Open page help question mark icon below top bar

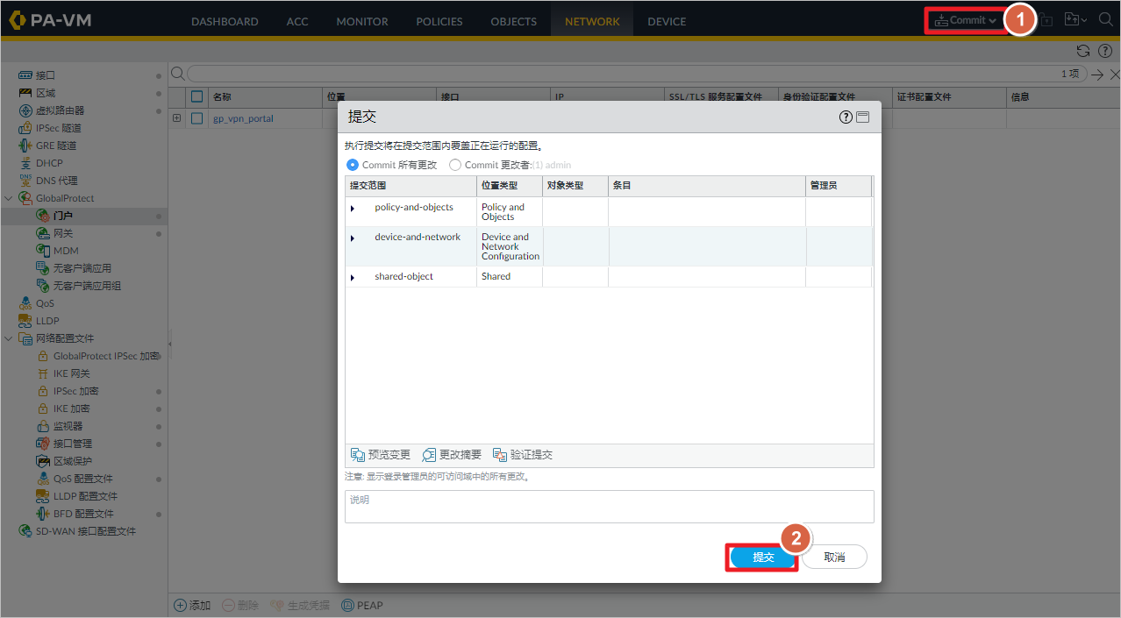click(x=1104, y=51)
